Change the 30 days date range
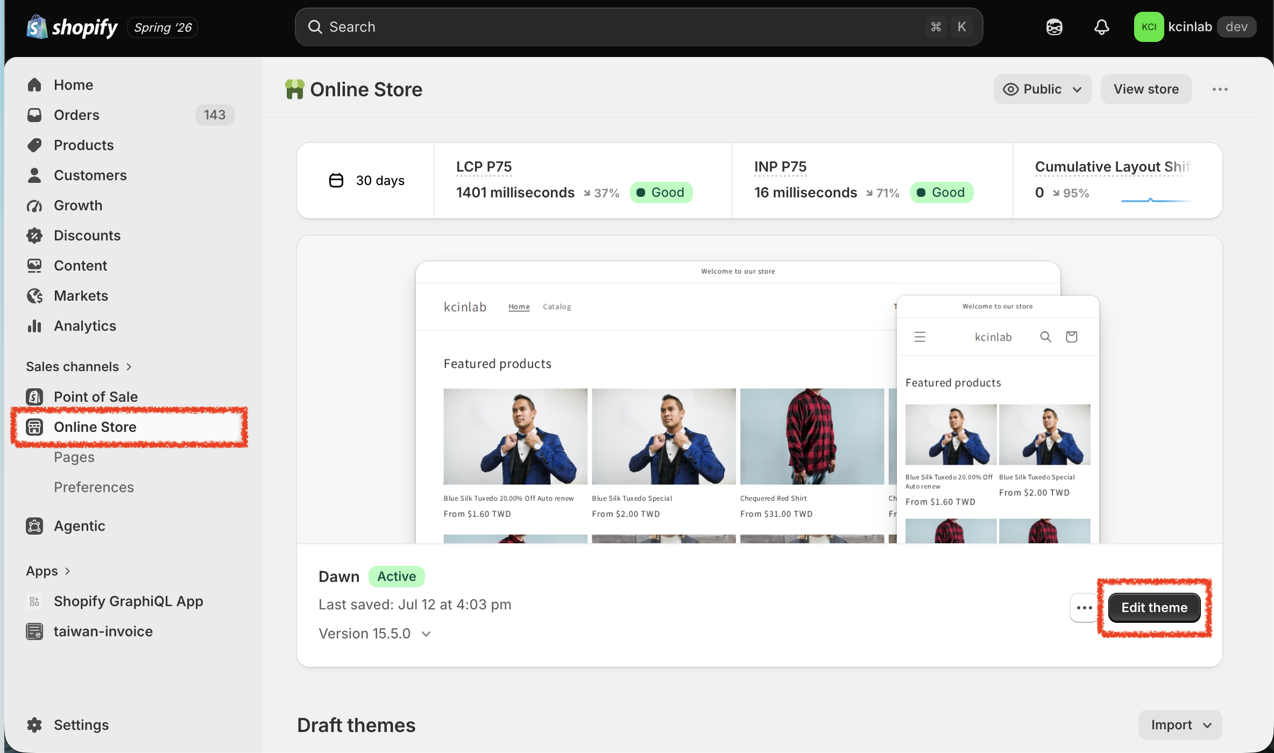Image resolution: width=1274 pixels, height=753 pixels. (x=366, y=181)
